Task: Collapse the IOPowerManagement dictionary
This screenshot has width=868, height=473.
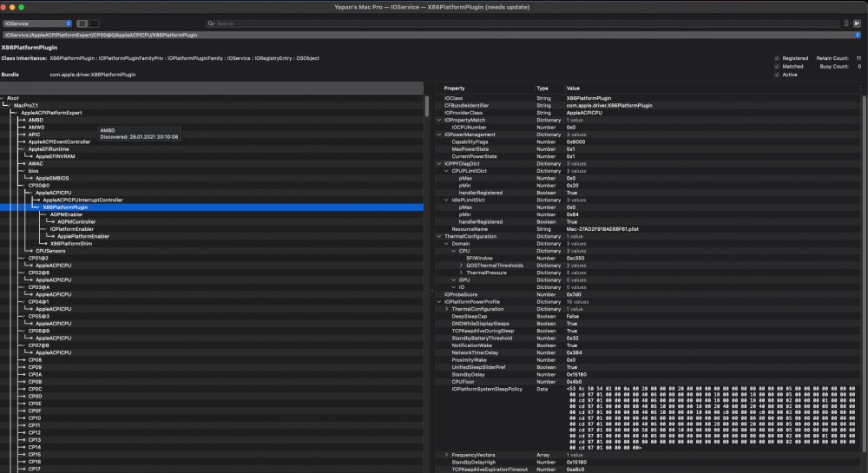Action: coord(439,135)
